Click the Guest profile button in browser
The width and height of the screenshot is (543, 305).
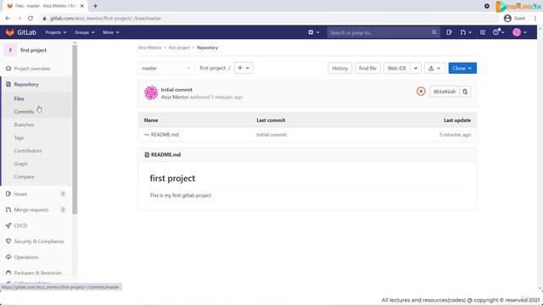[515, 19]
